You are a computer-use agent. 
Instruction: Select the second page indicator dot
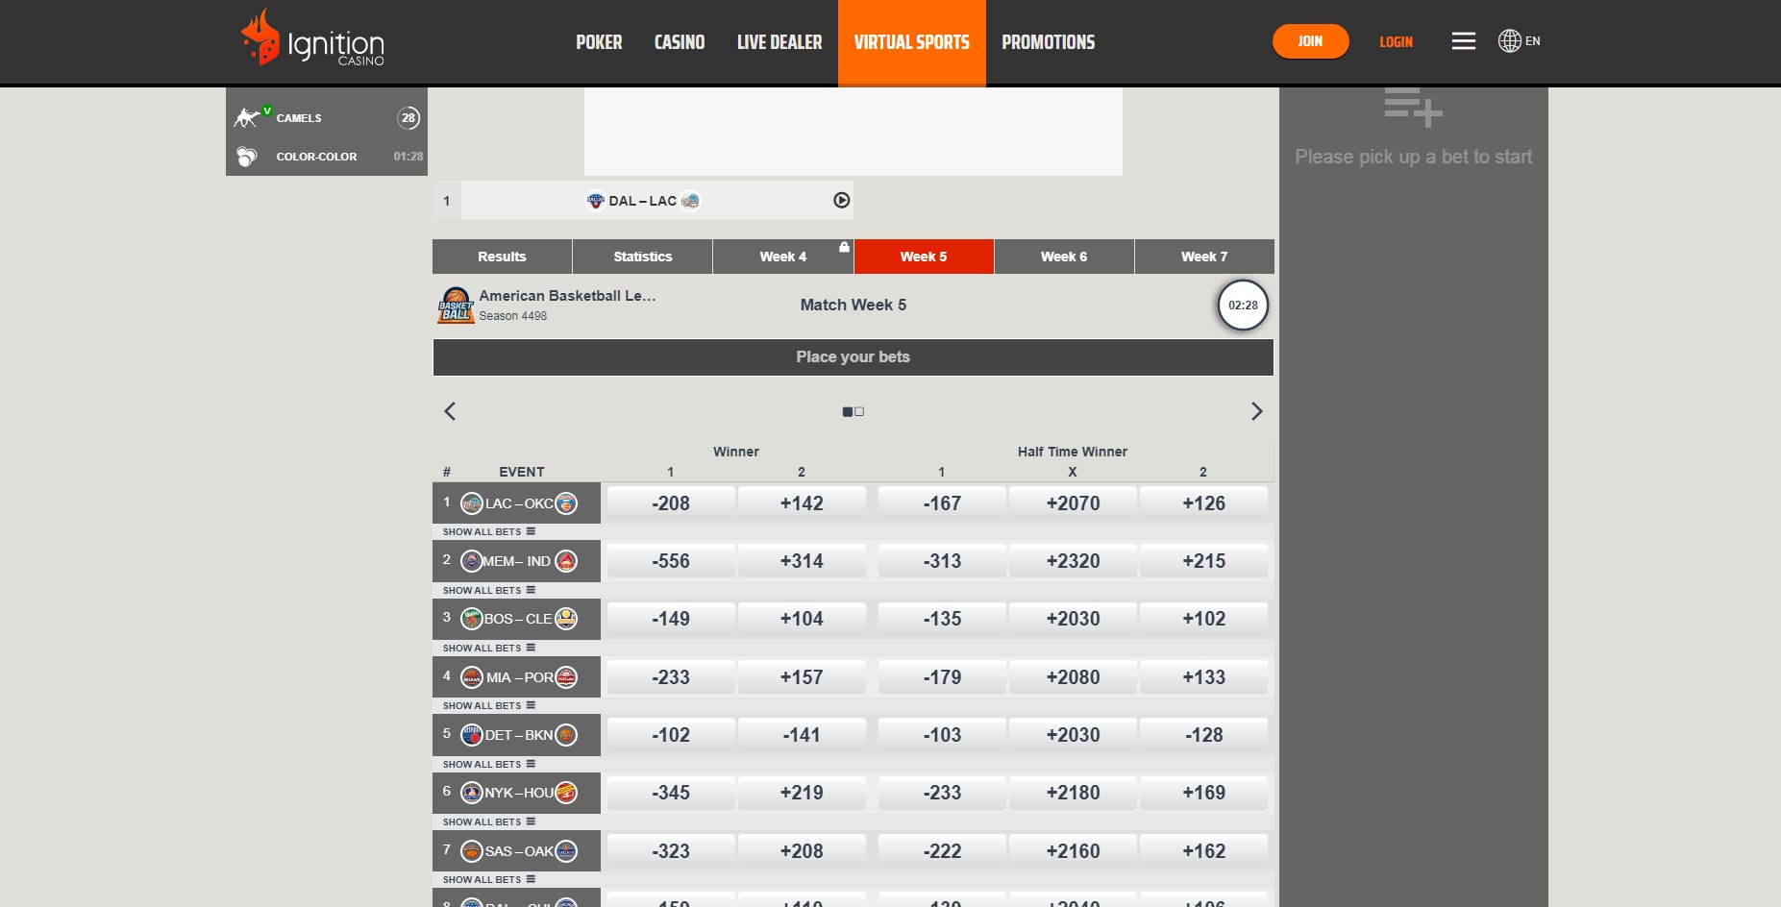[859, 411]
